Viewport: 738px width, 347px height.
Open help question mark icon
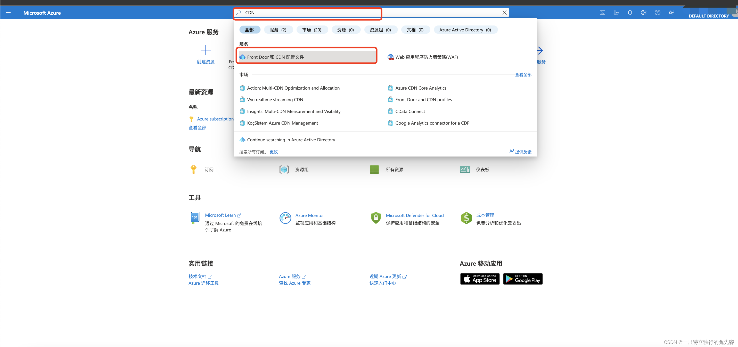(x=657, y=13)
